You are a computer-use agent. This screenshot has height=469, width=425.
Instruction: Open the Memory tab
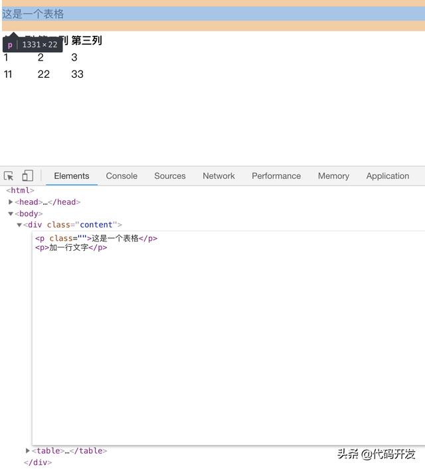[x=333, y=176]
